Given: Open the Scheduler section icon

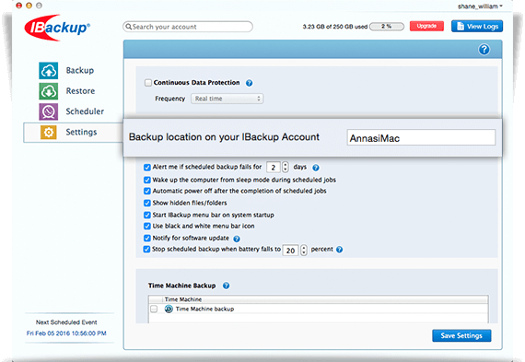Looking at the screenshot, I should (49, 111).
